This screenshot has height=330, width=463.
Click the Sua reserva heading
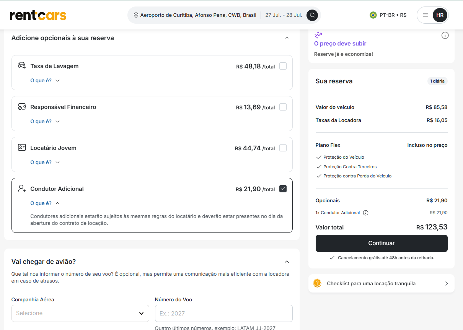(334, 81)
